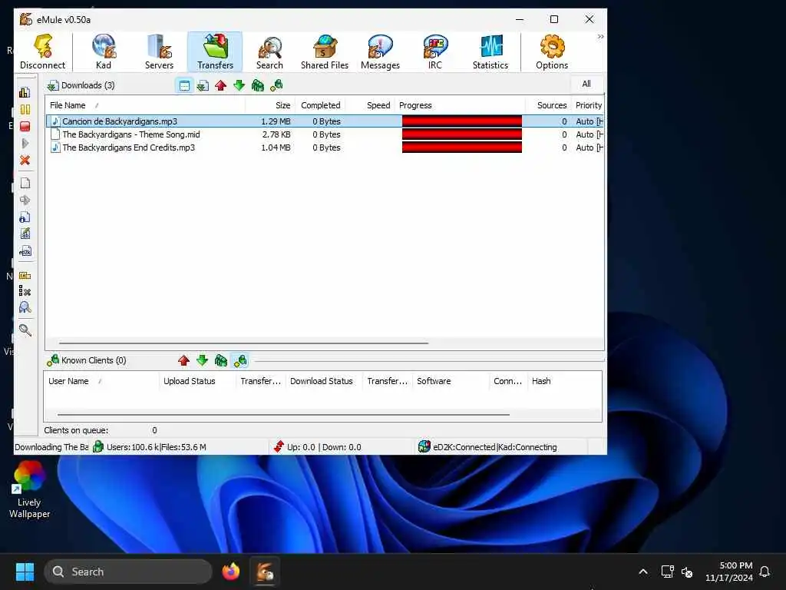Toggle split window view icon
Viewport: 786px width, 590px height.
tap(184, 85)
